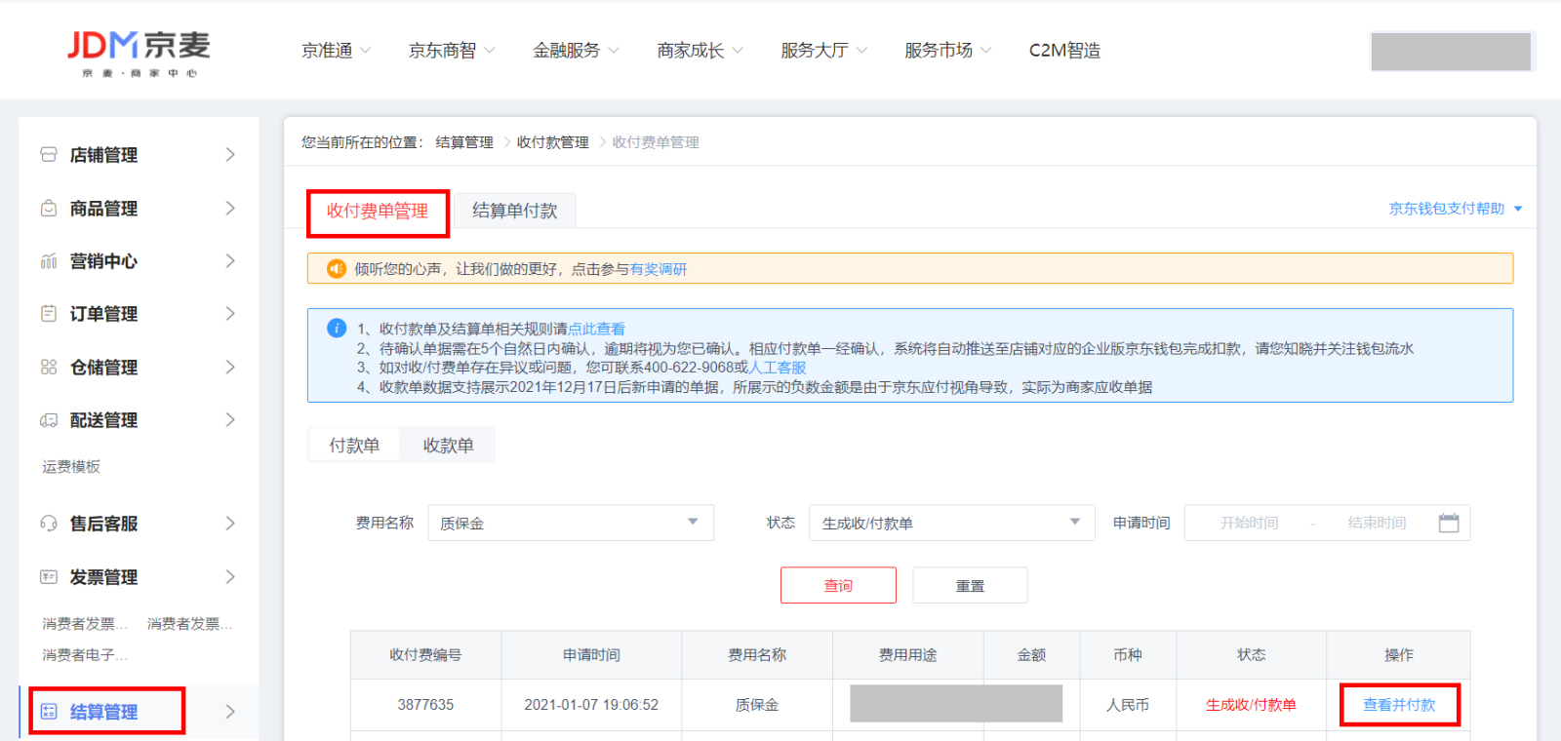
Task: Expand 店铺管理 sidebar chevron
Action: click(230, 154)
